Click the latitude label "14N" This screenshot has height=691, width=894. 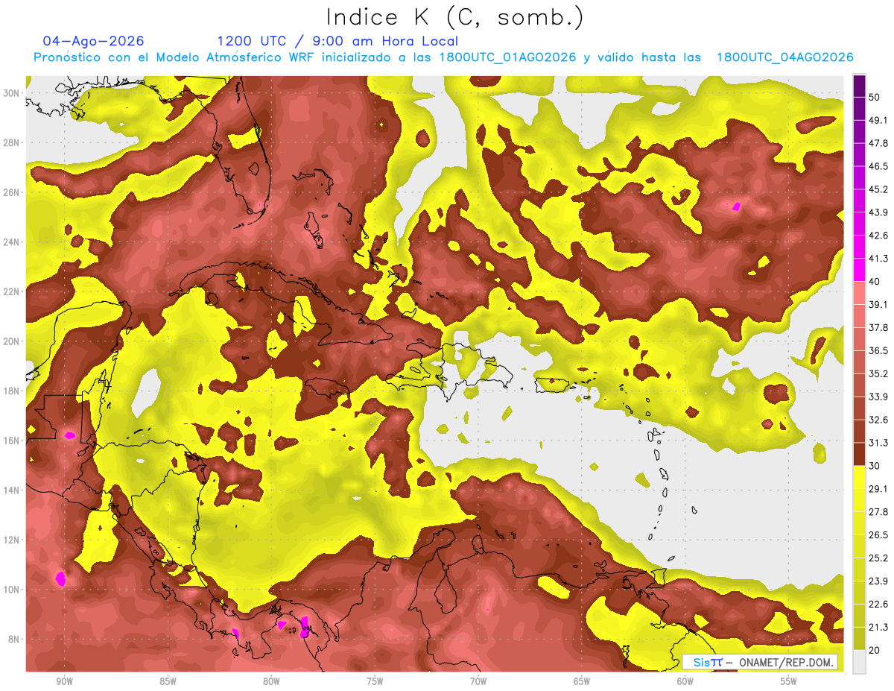[x=11, y=490]
